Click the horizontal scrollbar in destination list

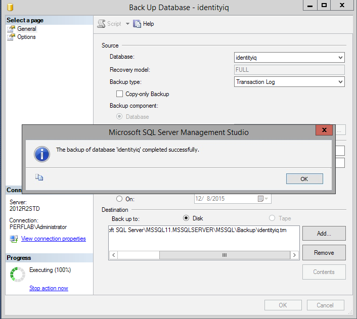(x=204, y=255)
